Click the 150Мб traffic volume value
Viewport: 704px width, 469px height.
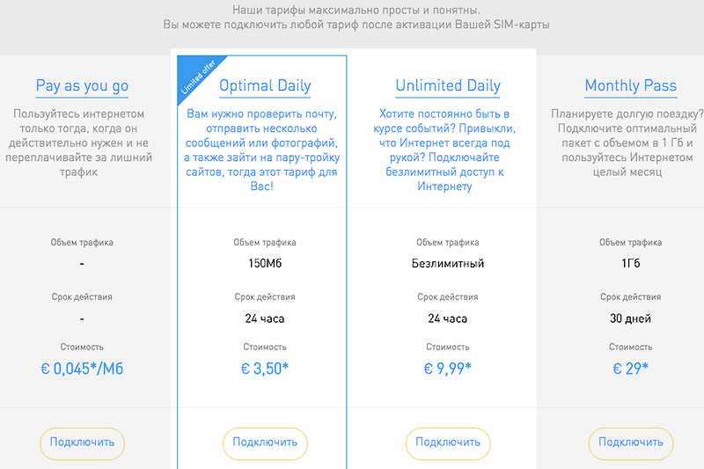265,263
